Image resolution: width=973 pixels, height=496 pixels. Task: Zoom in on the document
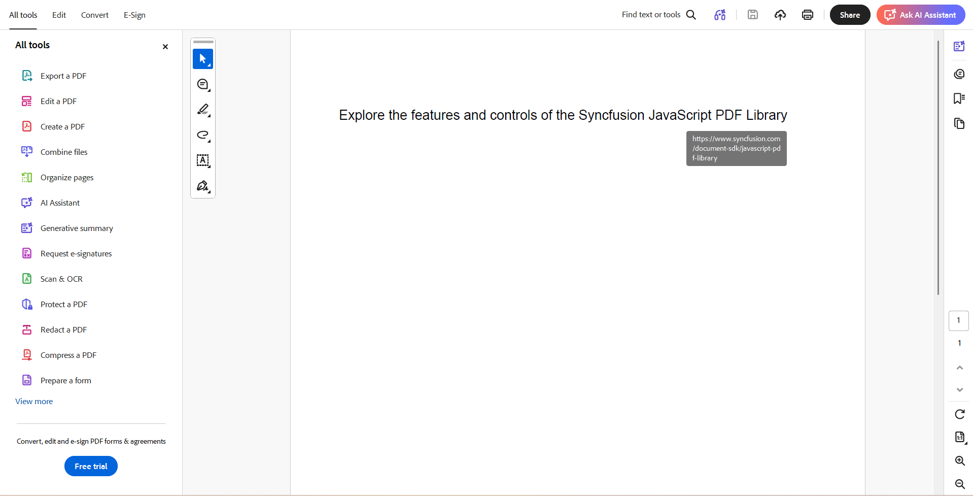coord(960,460)
